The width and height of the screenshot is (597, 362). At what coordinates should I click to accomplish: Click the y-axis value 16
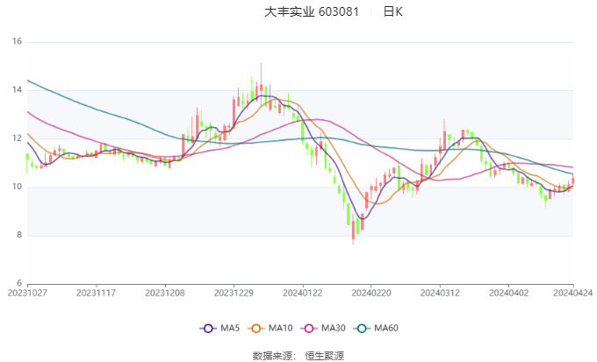[17, 41]
